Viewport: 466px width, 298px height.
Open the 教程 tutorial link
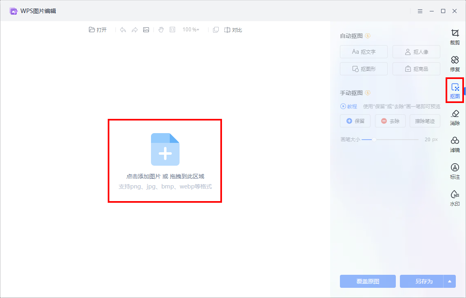(x=348, y=106)
